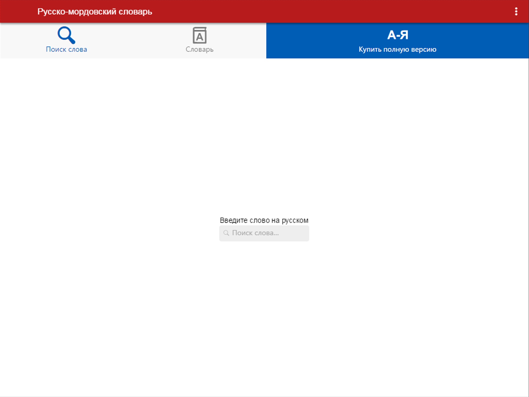Image resolution: width=529 pixels, height=397 pixels.
Task: Select the Поиск слова text under magnifier
Action: coord(66,49)
